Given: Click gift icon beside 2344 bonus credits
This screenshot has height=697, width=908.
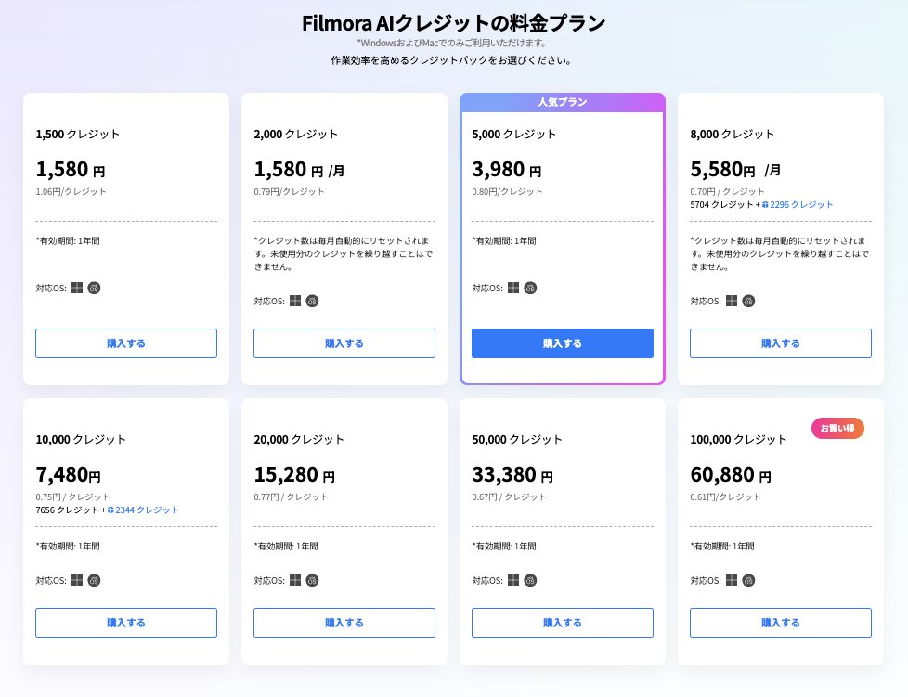Looking at the screenshot, I should click(x=110, y=510).
